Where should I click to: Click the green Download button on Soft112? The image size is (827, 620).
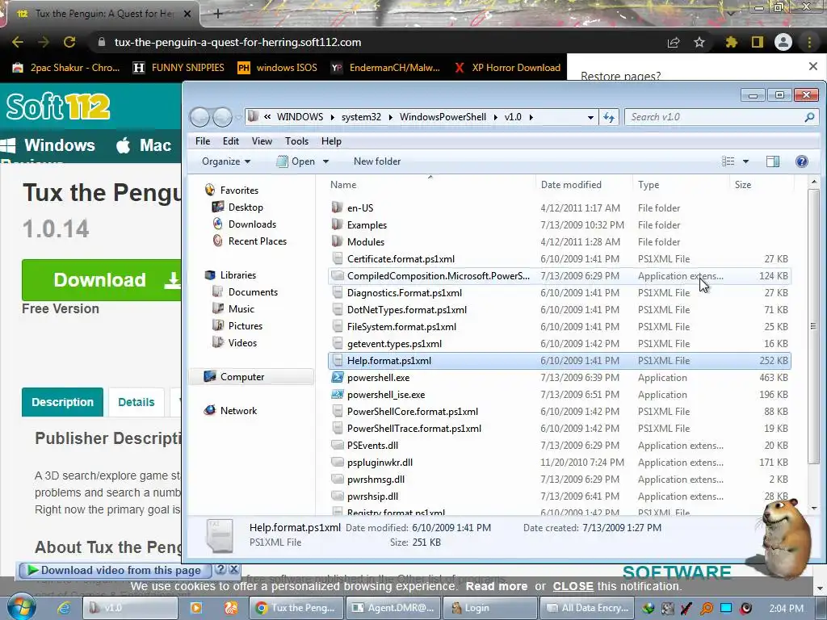[x=102, y=280]
